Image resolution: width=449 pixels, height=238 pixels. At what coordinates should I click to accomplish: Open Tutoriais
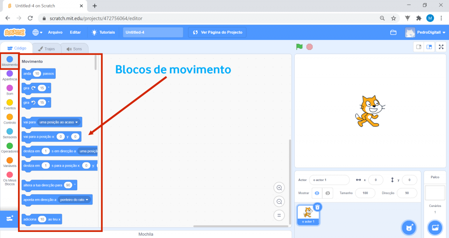coord(103,32)
